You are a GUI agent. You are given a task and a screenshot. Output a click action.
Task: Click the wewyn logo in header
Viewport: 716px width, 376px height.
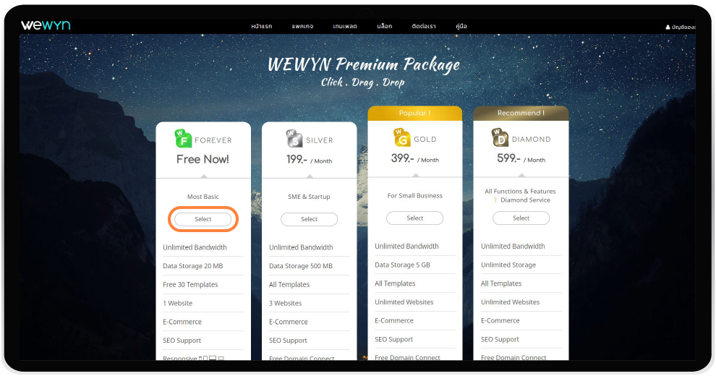[x=46, y=25]
